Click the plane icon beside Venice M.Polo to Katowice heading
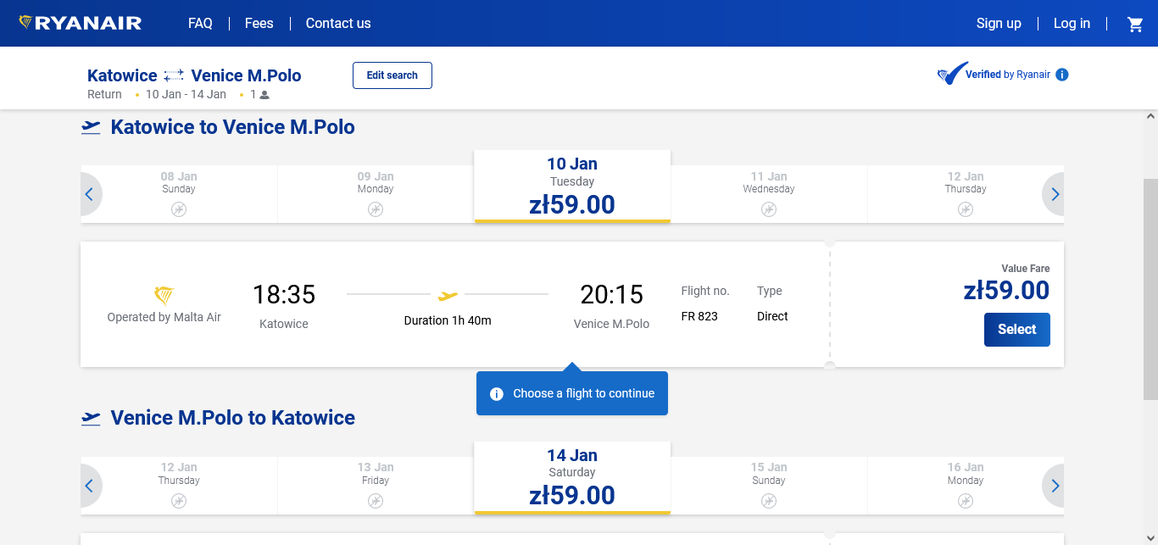The image size is (1158, 545). coord(91,418)
